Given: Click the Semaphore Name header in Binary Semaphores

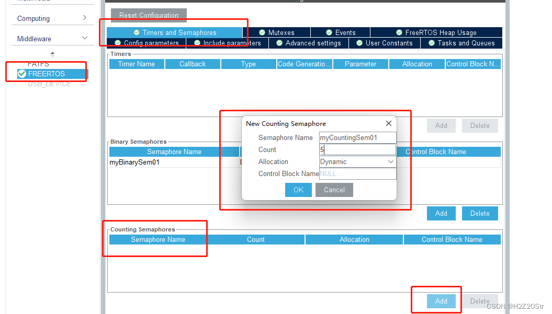Looking at the screenshot, I should [174, 152].
